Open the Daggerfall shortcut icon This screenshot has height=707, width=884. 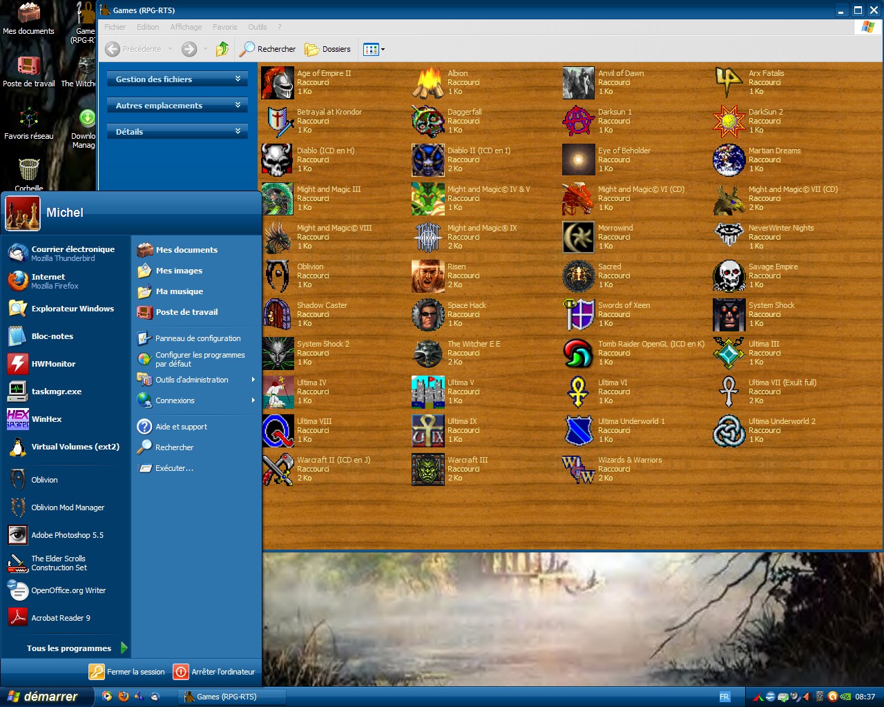(428, 122)
